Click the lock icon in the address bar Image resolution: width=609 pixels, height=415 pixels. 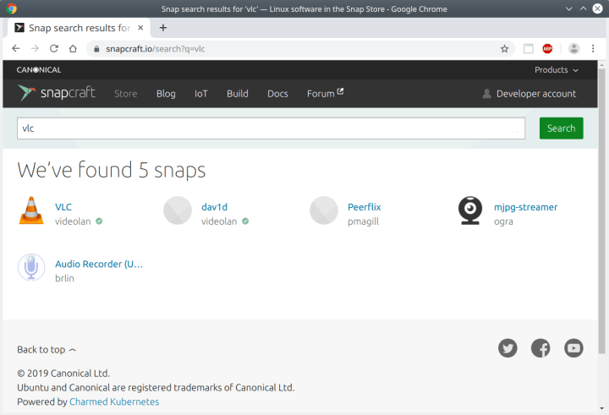96,49
